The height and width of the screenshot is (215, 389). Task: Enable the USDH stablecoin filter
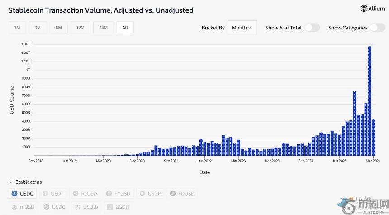click(117, 207)
